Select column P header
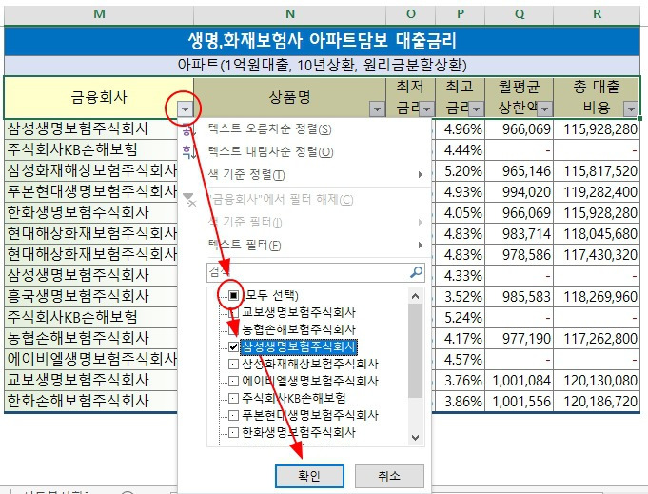Screen dimensions: 648x494 click(x=460, y=14)
